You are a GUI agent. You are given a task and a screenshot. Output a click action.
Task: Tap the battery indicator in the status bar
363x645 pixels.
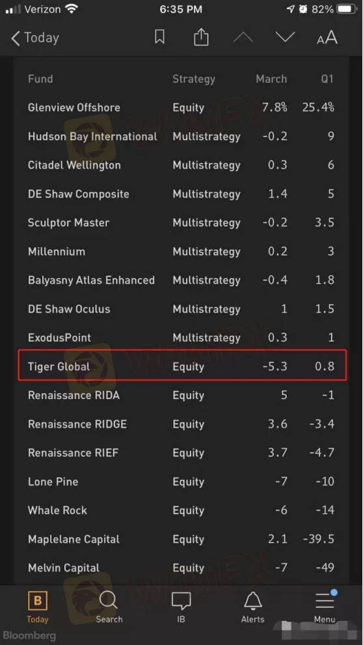[x=347, y=9]
